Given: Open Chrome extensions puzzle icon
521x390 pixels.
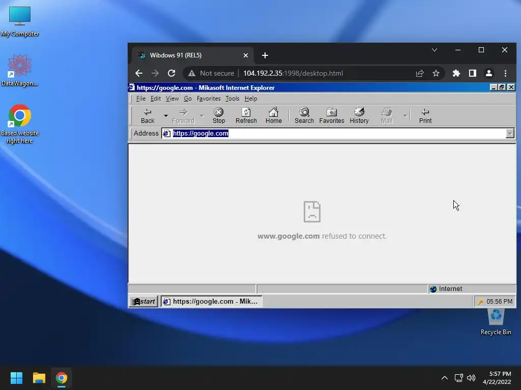Looking at the screenshot, I should 456,73.
